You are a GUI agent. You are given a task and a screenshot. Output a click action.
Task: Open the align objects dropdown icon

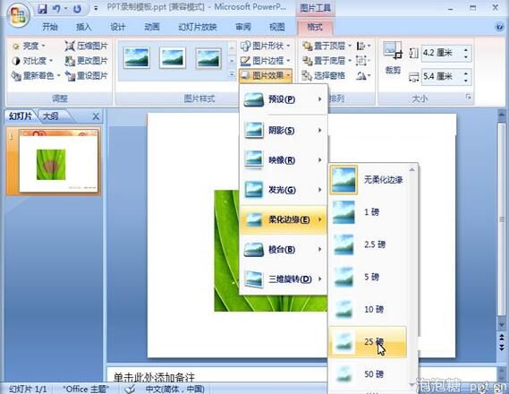pos(363,46)
